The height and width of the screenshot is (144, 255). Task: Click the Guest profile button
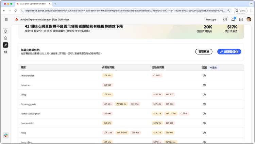pos(240,11)
